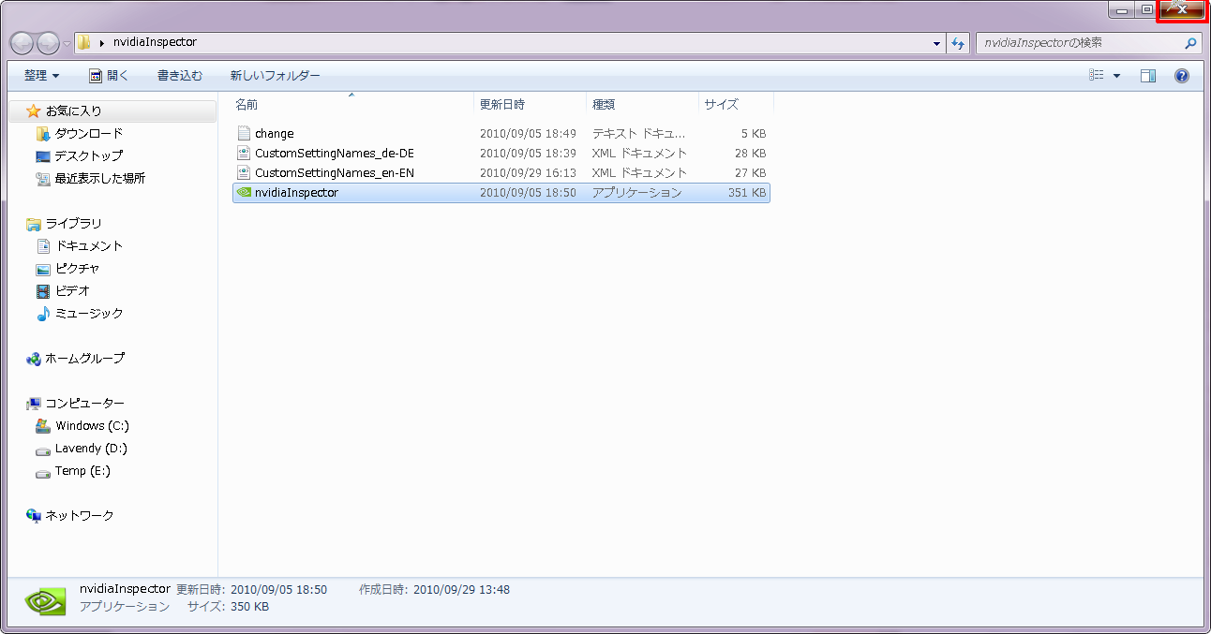Click the CustomSettingNames_en-EN file name

[335, 172]
